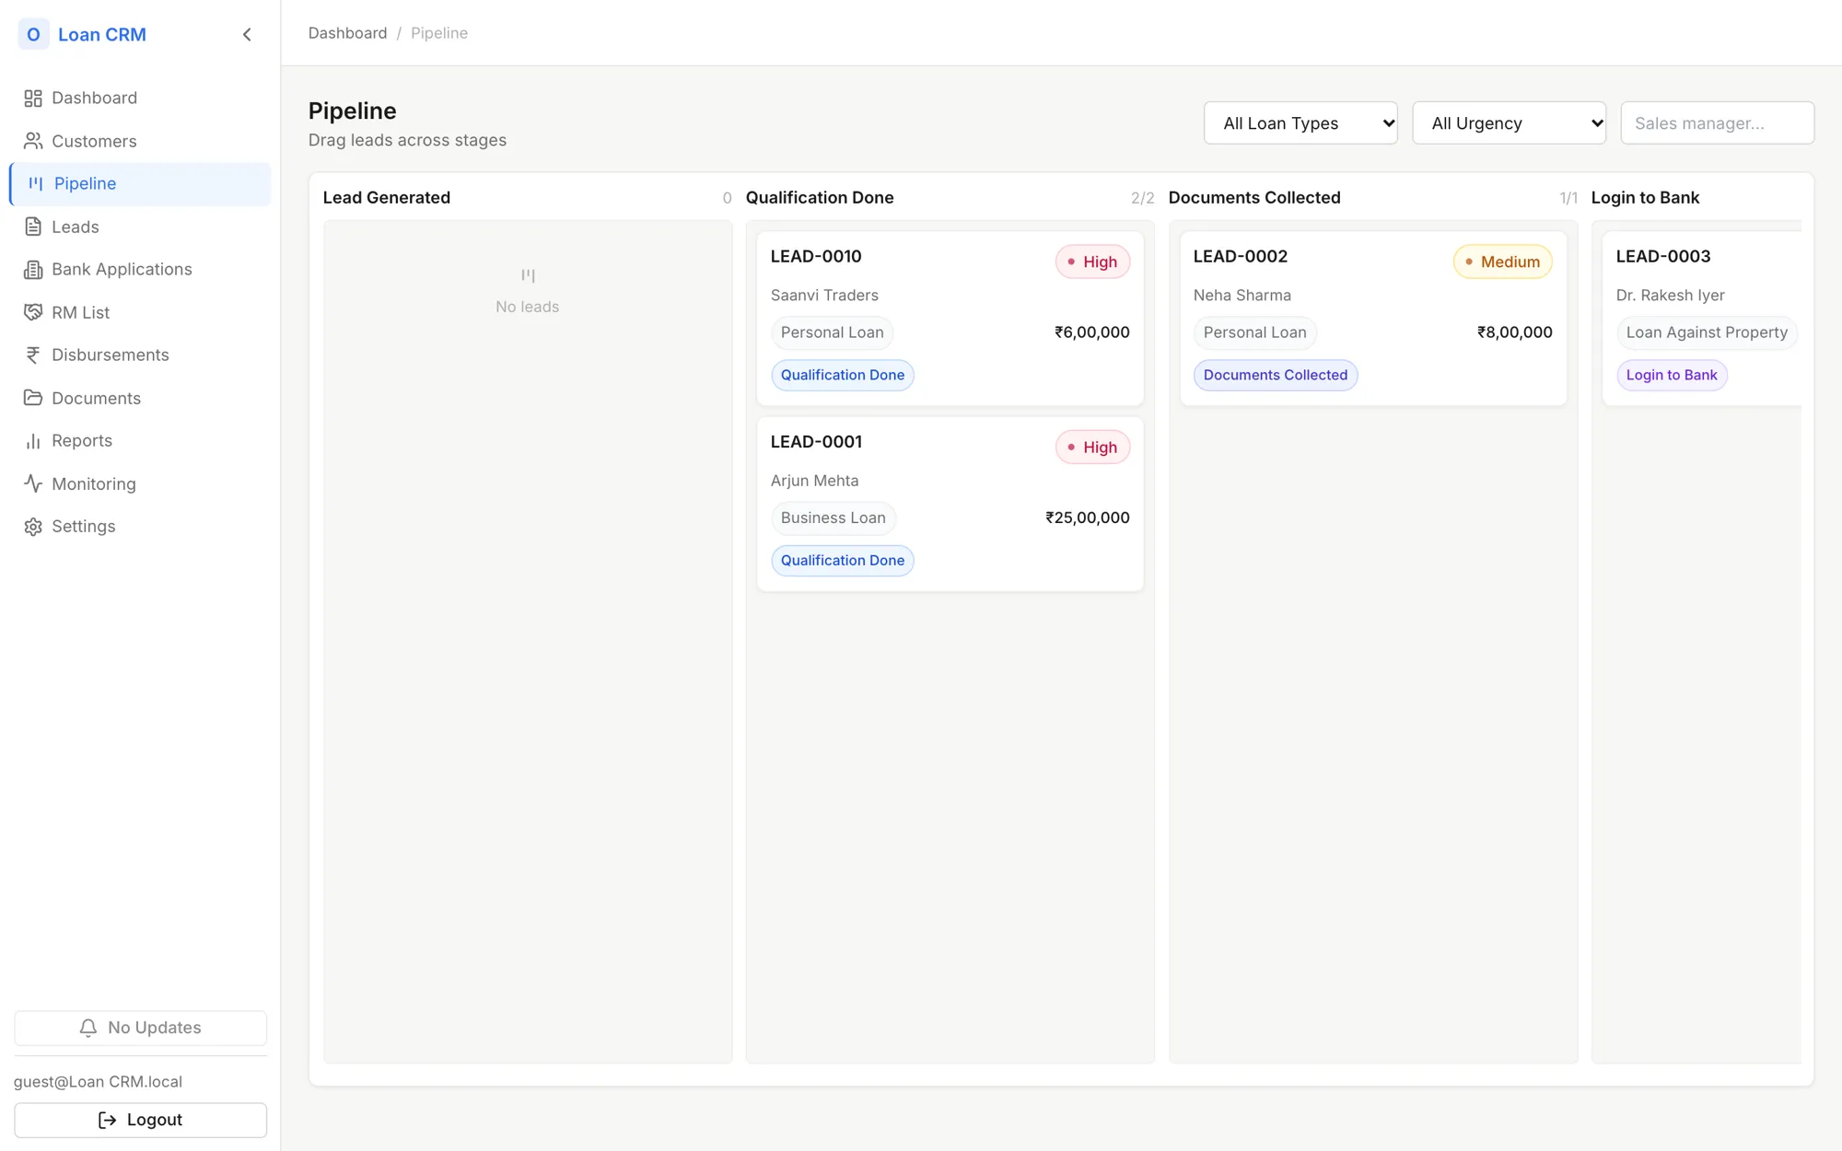
Task: Click the Logout button
Action: [140, 1120]
